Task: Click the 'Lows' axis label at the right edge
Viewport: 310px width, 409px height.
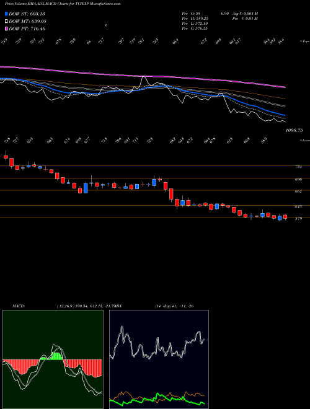Action: [x=304, y=140]
